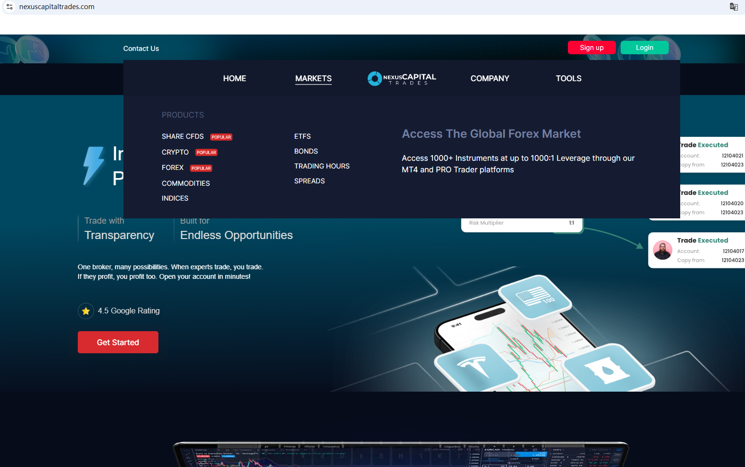Click the 'One broker, many possibilities' paragraph
Viewport: 745px width, 467px height.
170,272
